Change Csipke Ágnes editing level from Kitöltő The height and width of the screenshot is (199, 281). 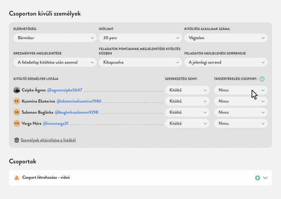pos(187,90)
